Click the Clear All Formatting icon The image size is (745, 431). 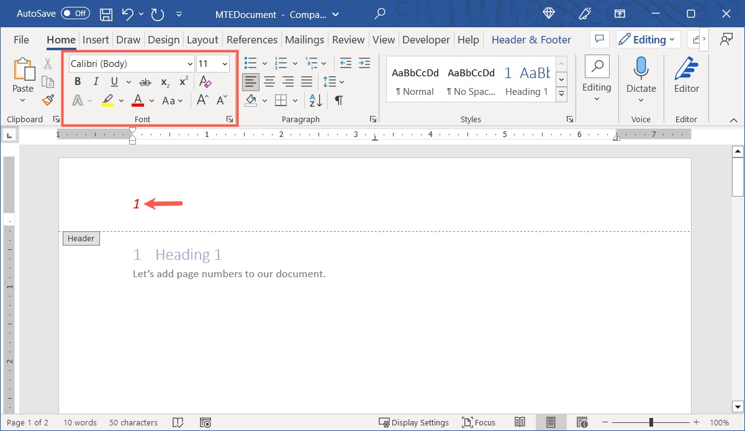click(205, 81)
